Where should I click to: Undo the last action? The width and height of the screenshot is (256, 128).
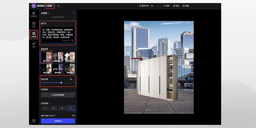(x=152, y=6)
